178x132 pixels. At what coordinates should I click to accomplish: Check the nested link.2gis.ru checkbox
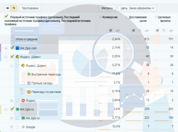(x=18, y=118)
